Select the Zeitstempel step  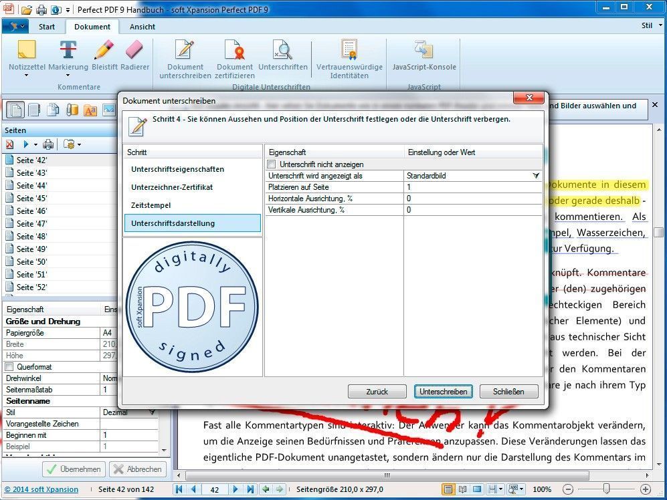151,205
